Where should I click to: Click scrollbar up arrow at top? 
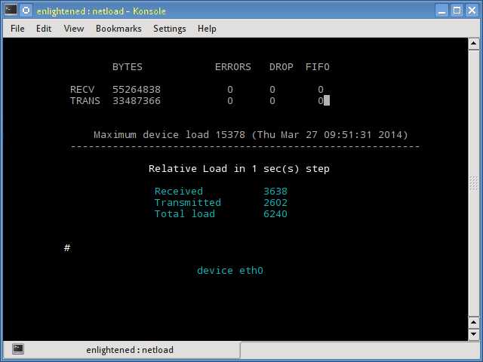click(473, 44)
